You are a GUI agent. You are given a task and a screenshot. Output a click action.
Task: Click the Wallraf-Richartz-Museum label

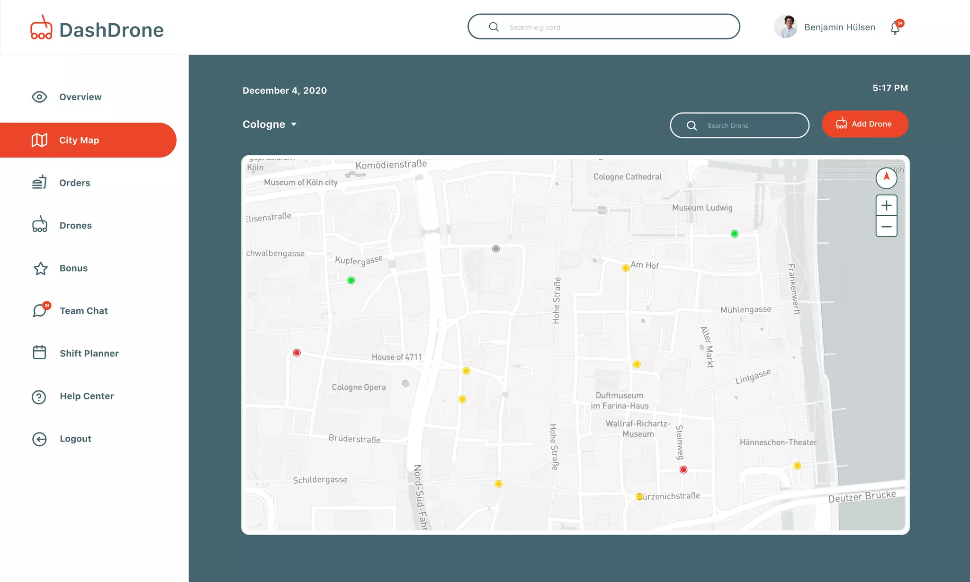click(x=638, y=429)
